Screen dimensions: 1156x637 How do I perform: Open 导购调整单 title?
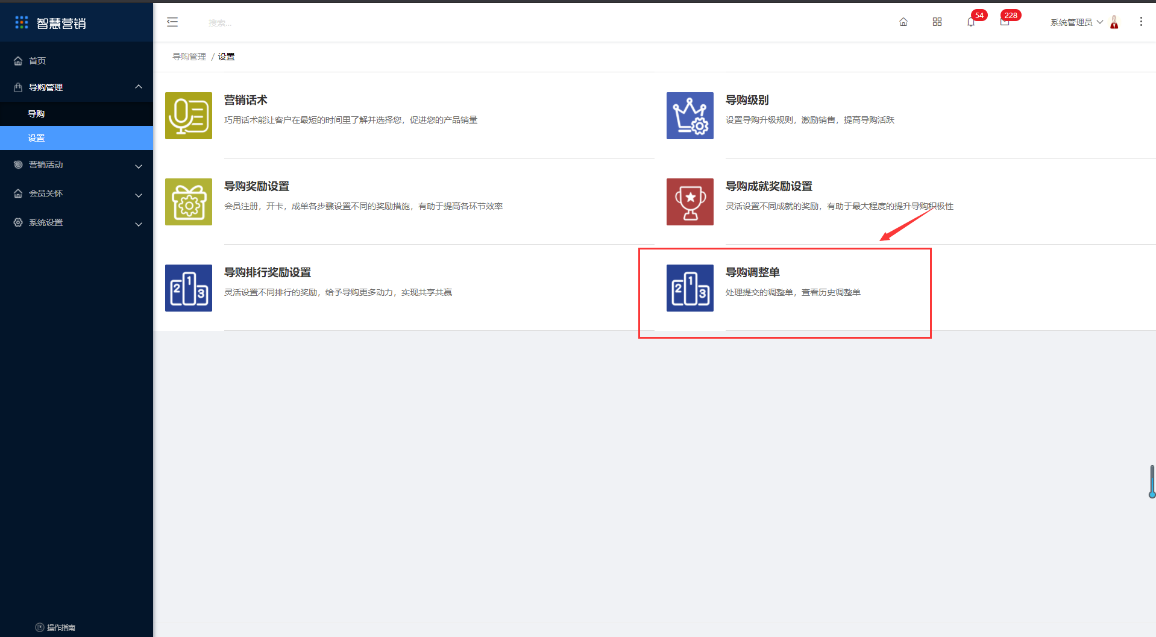(753, 272)
